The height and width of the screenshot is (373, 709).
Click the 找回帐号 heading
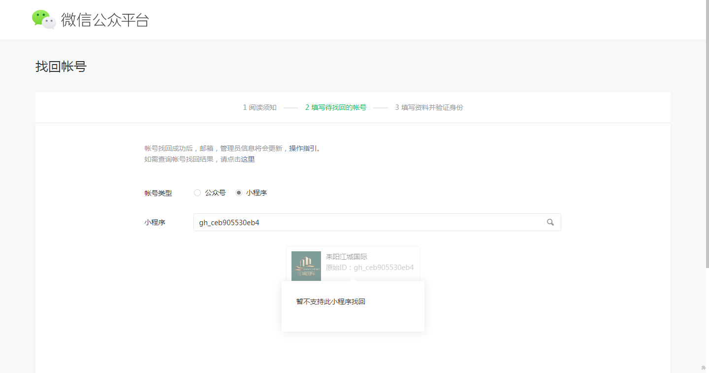click(61, 67)
